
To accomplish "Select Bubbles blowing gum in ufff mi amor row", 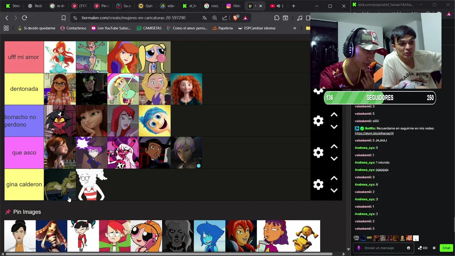I will click(155, 57).
